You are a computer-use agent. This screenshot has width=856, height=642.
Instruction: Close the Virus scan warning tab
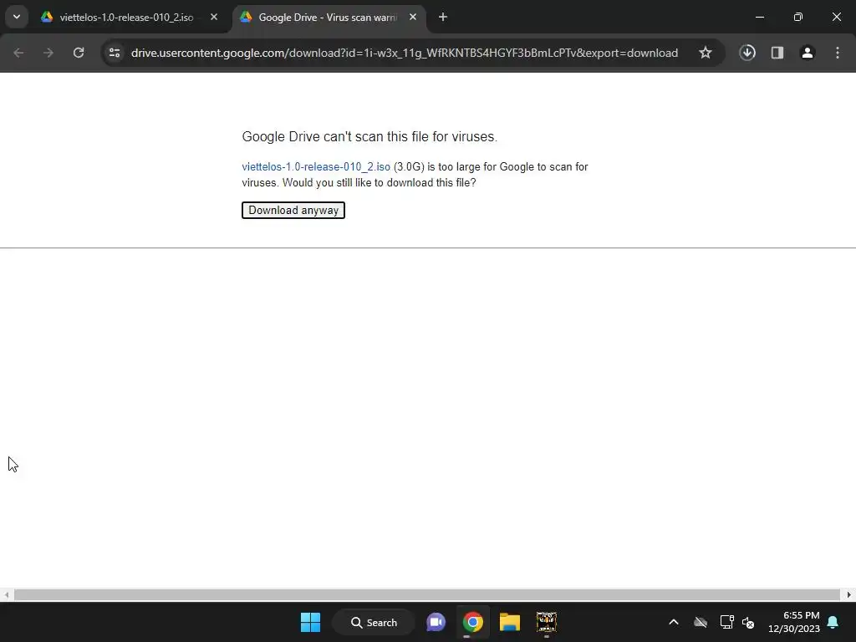413,17
